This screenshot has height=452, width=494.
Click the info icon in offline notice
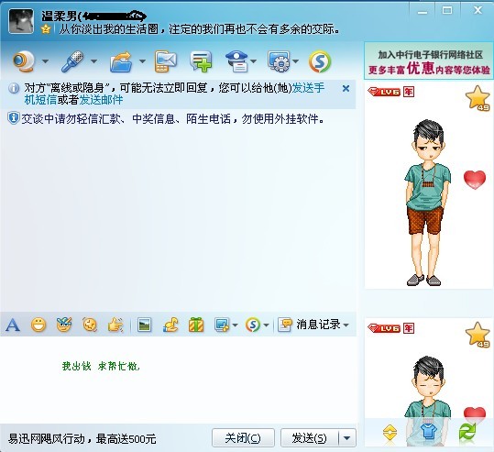(14, 88)
